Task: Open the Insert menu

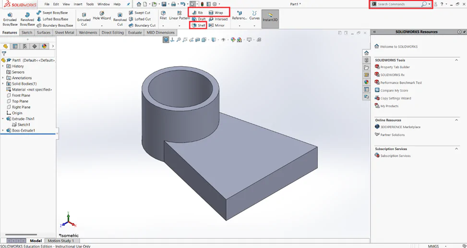Action: [78, 4]
